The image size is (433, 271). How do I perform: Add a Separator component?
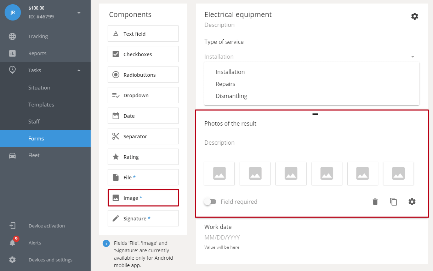click(143, 136)
